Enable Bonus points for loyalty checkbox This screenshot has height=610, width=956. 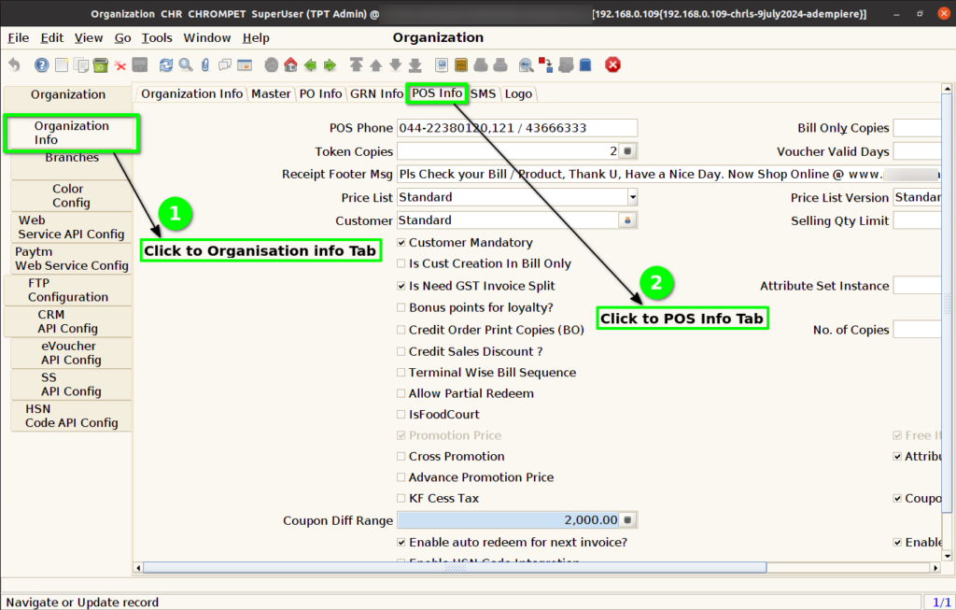[x=401, y=307]
